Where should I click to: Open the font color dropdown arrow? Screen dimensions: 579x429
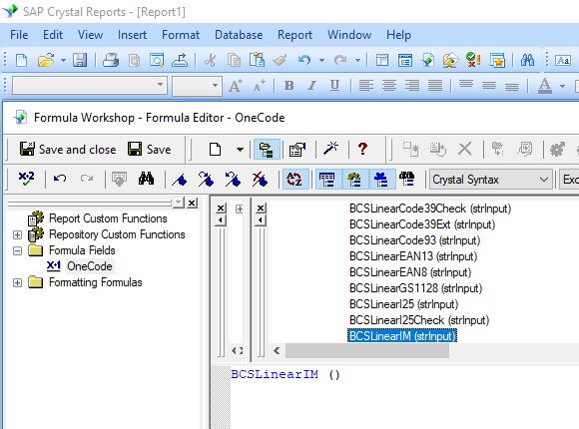[x=562, y=86]
